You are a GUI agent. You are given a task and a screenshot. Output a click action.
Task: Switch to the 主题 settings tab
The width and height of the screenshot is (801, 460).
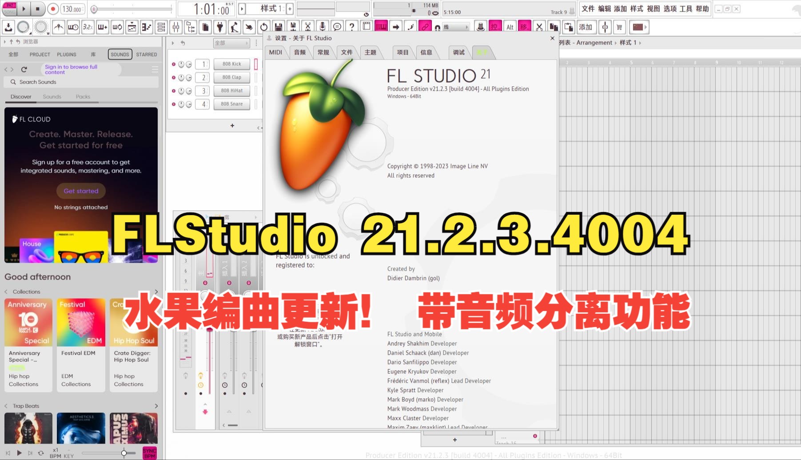click(371, 52)
